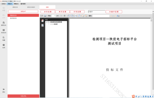Zoom in using the plus magnifier icon
Viewport: 154px width, 98px height.
[x=86, y=16]
